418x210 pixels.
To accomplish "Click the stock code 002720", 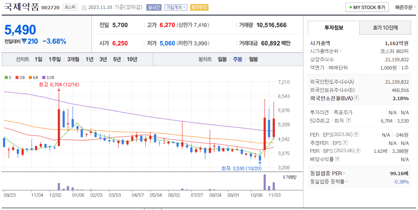I will point(50,8).
